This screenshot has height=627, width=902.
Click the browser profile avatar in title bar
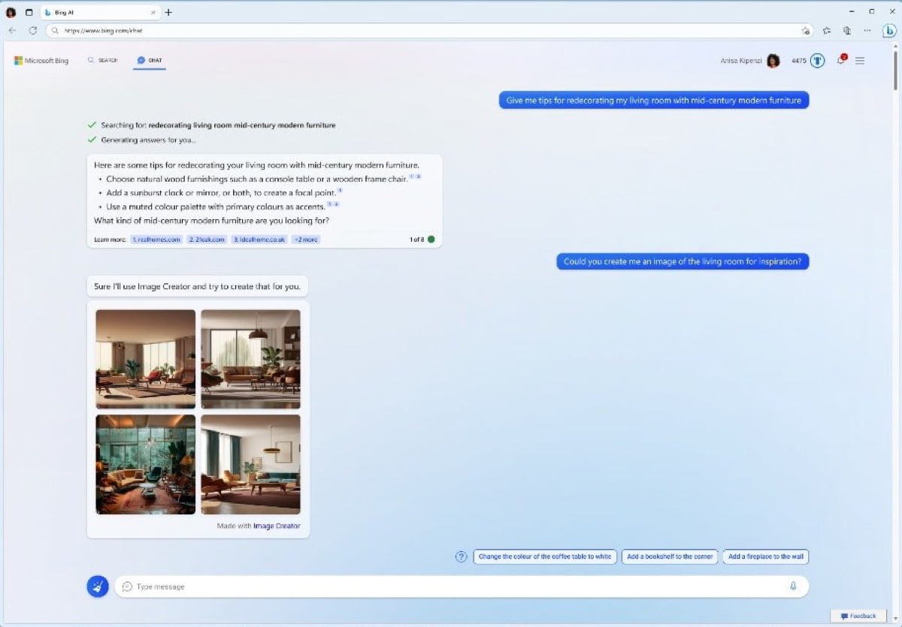pyautogui.click(x=11, y=12)
